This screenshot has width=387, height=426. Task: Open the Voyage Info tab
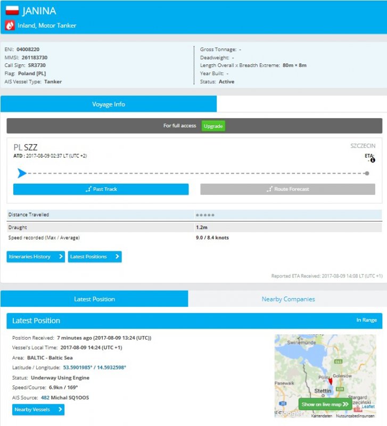pyautogui.click(x=109, y=104)
